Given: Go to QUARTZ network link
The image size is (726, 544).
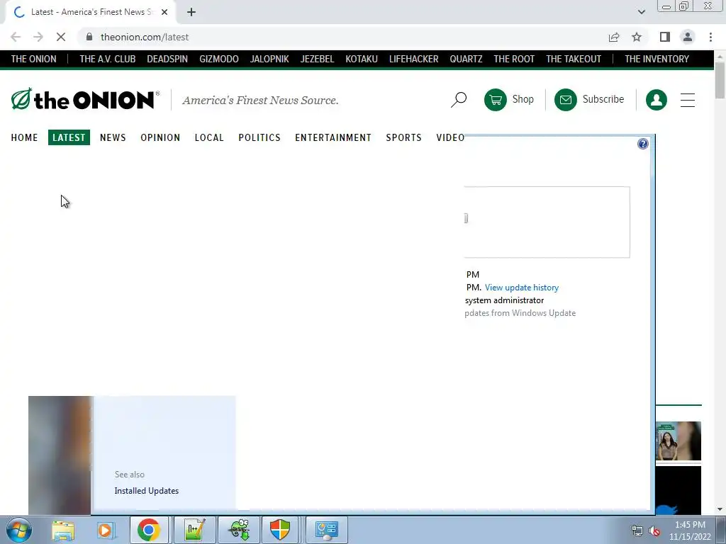Looking at the screenshot, I should [x=466, y=59].
